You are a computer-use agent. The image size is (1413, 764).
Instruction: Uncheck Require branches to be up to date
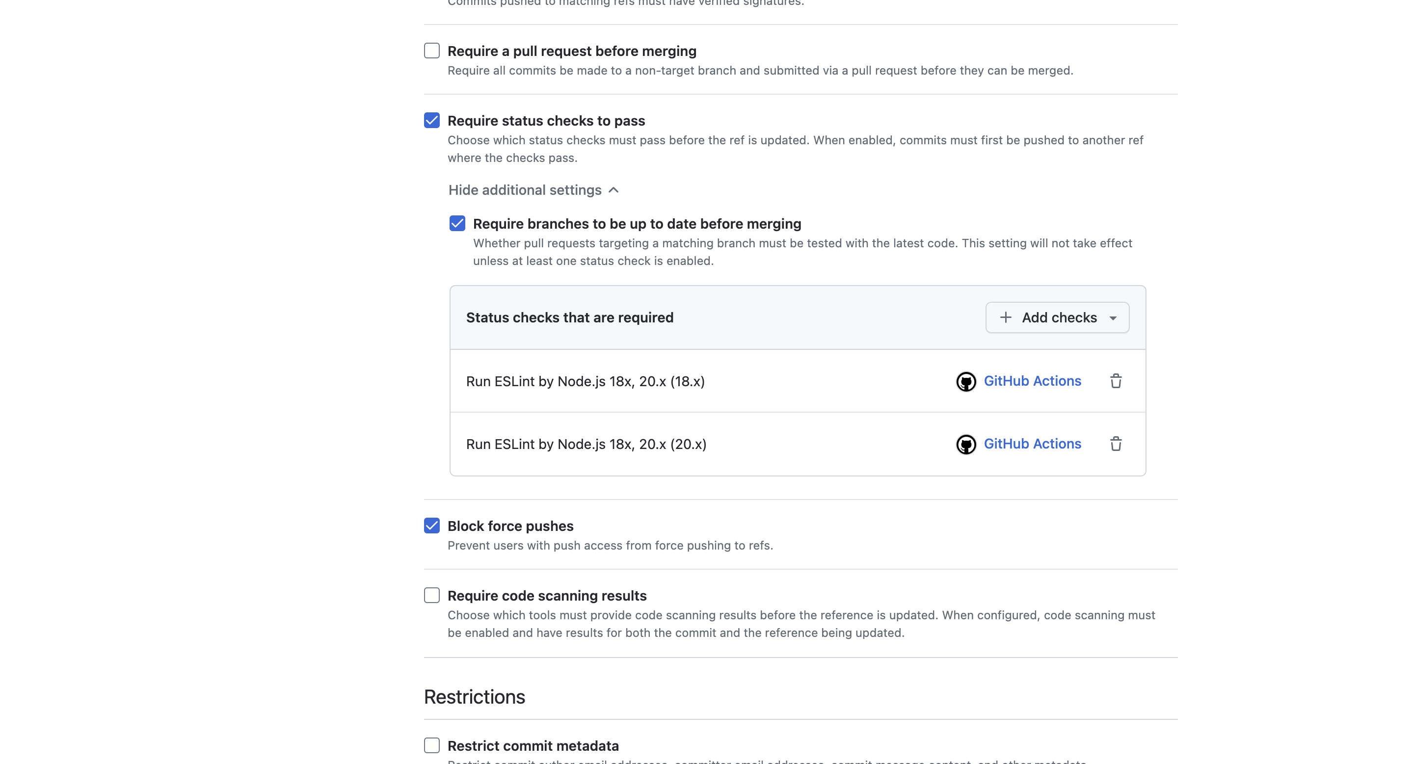coord(457,223)
